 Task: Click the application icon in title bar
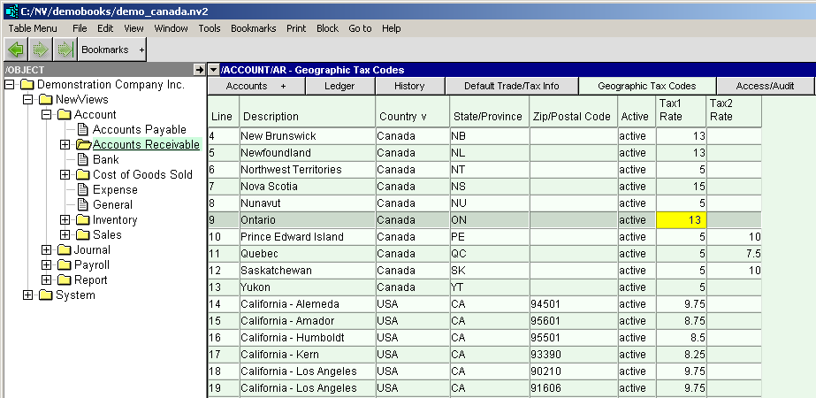click(x=11, y=10)
